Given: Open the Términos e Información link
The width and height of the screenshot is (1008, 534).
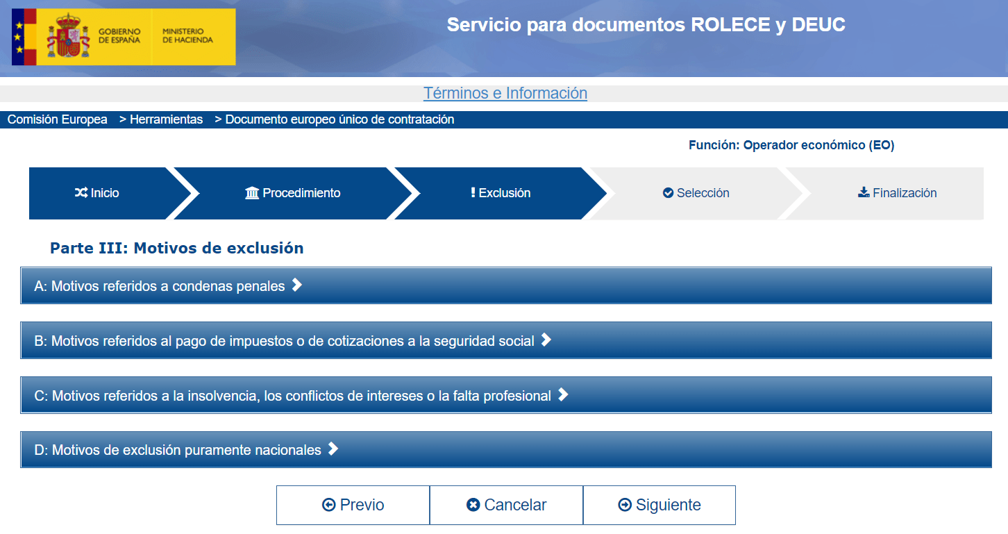Looking at the screenshot, I should tap(505, 93).
